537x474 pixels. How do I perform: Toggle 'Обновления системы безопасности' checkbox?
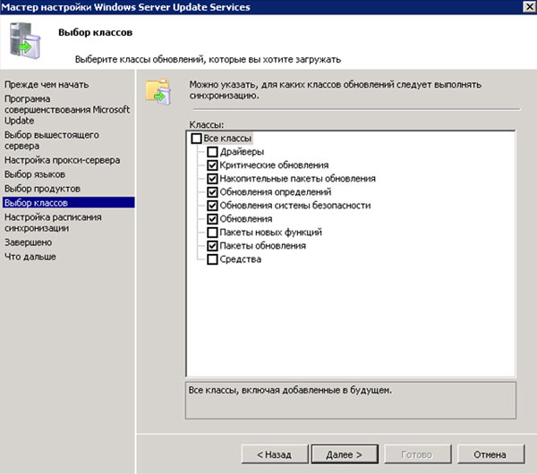[212, 206]
